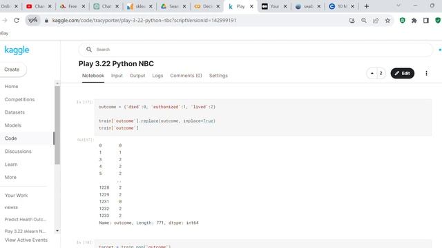Close the Play Kaggle browser tab
Viewport: 442px width, 248px height.
tap(251, 6)
